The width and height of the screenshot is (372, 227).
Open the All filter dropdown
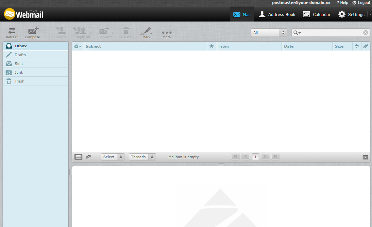269,33
